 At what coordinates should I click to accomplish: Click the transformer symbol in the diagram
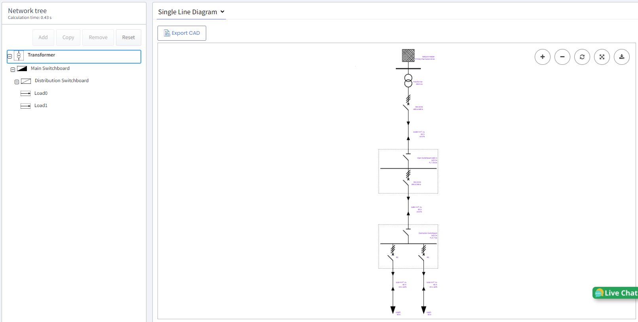pyautogui.click(x=408, y=81)
